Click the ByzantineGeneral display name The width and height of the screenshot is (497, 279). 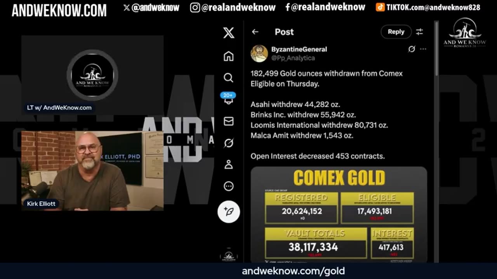[299, 49]
